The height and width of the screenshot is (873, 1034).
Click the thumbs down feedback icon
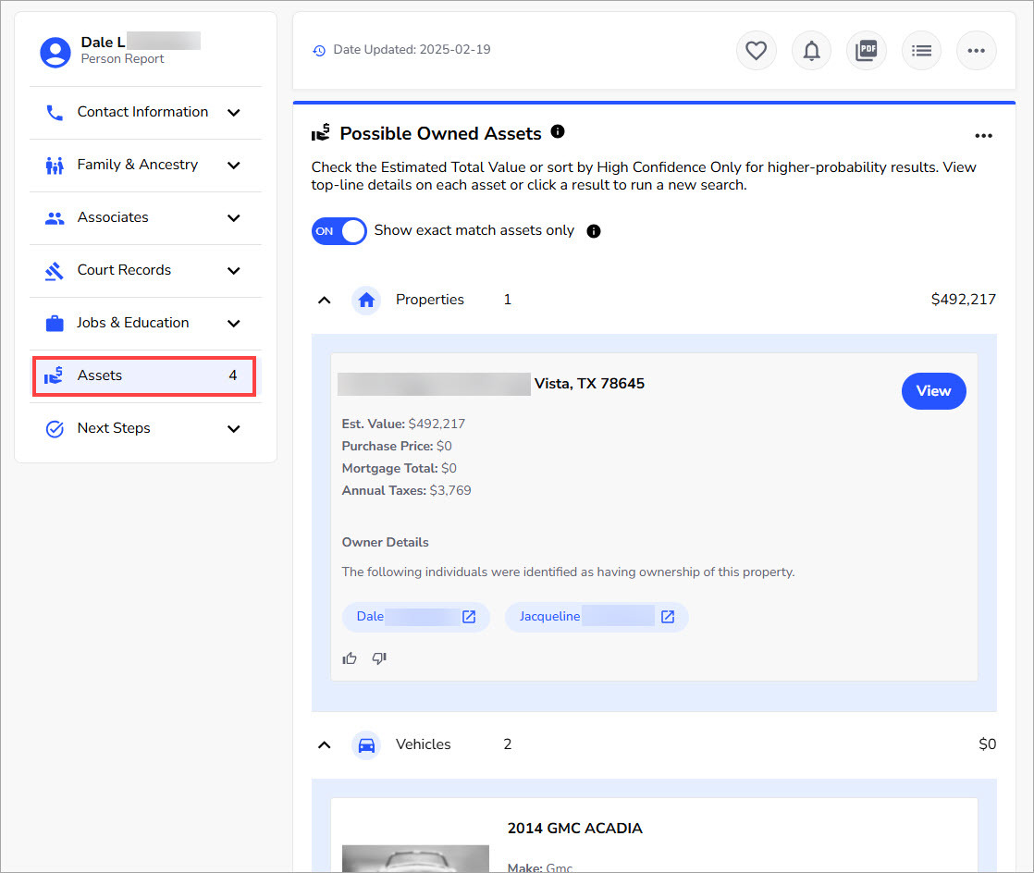(379, 658)
